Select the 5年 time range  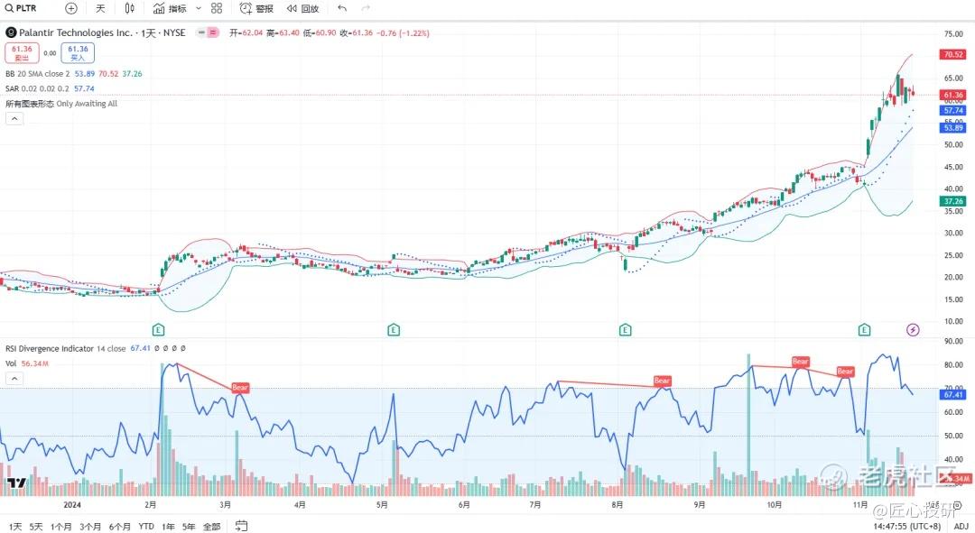[x=189, y=526]
